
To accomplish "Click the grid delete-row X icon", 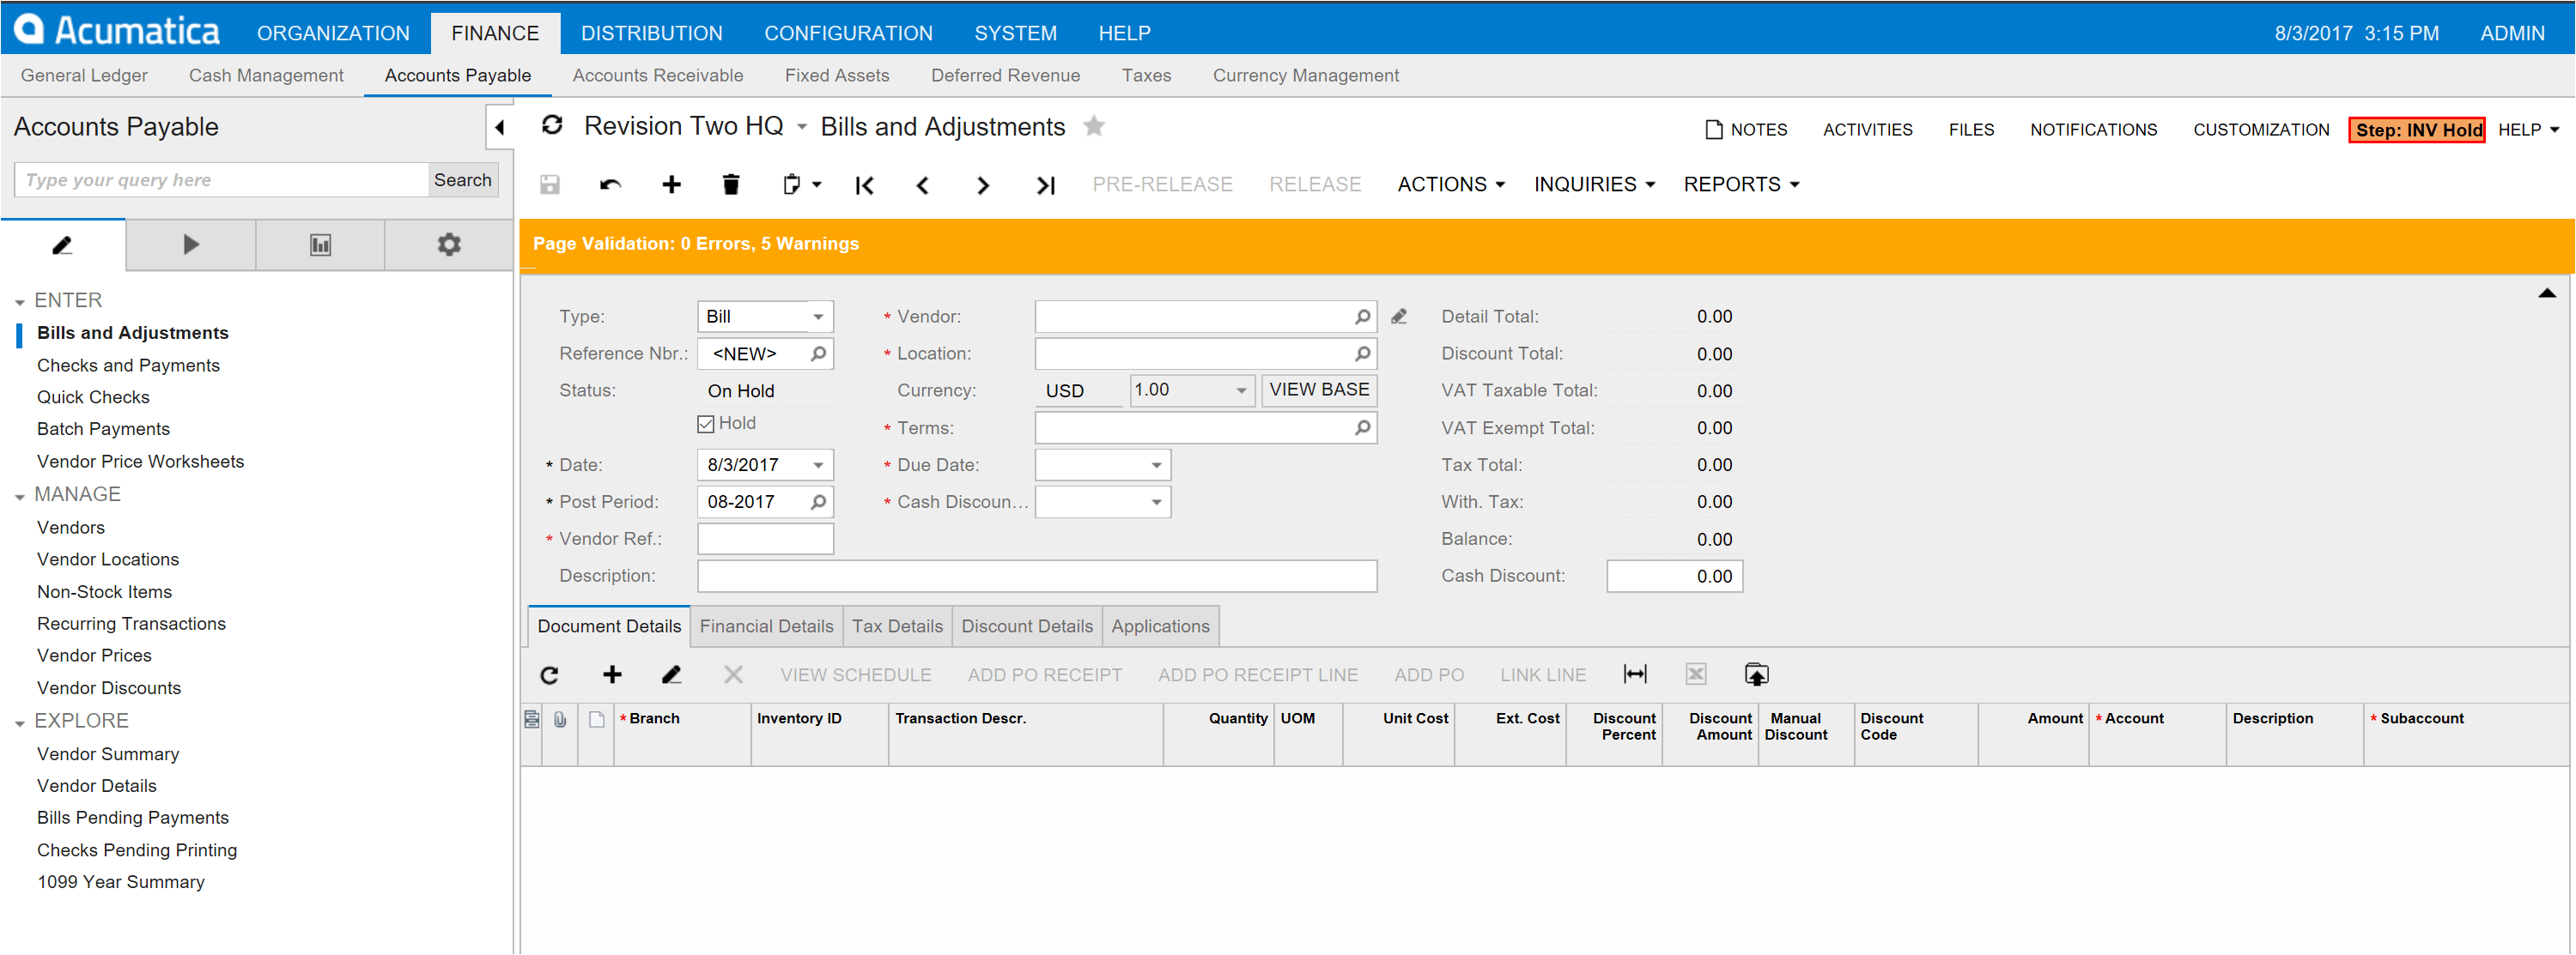I will (x=733, y=675).
